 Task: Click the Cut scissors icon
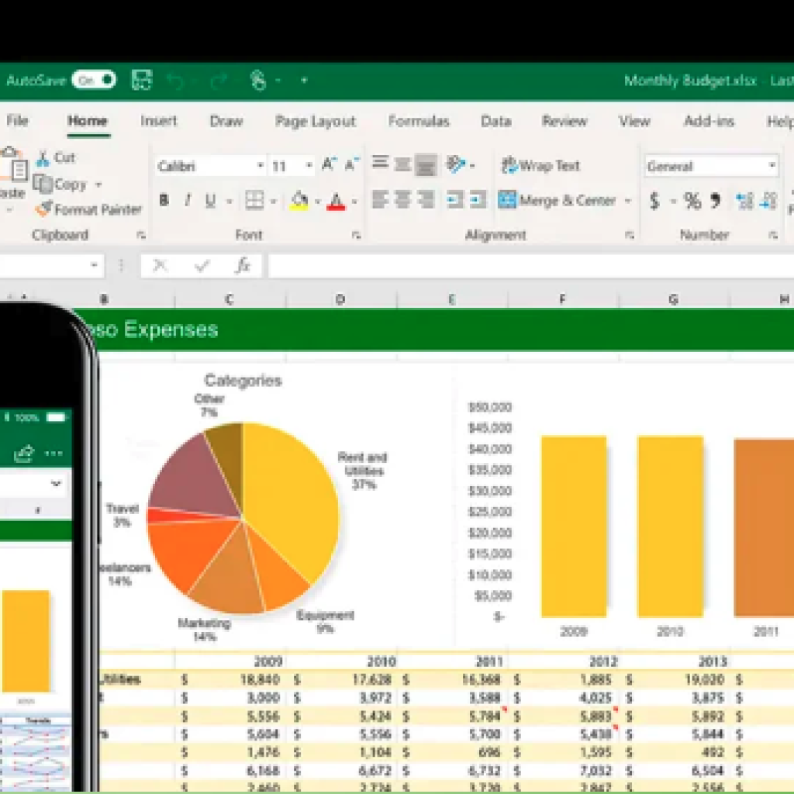pyautogui.click(x=43, y=158)
